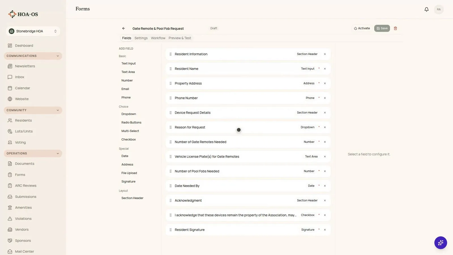
Task: Grab the drag handle of Resident Name
Action: click(170, 69)
